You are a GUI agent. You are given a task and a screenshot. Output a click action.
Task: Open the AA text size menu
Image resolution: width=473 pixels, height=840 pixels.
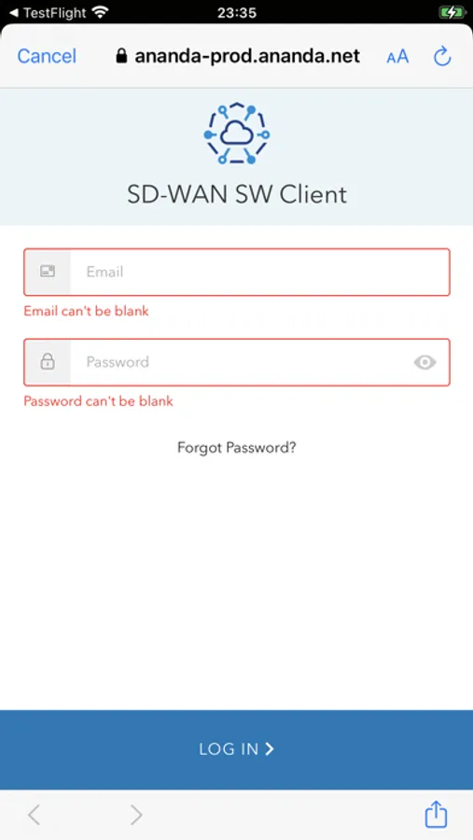[x=397, y=56]
